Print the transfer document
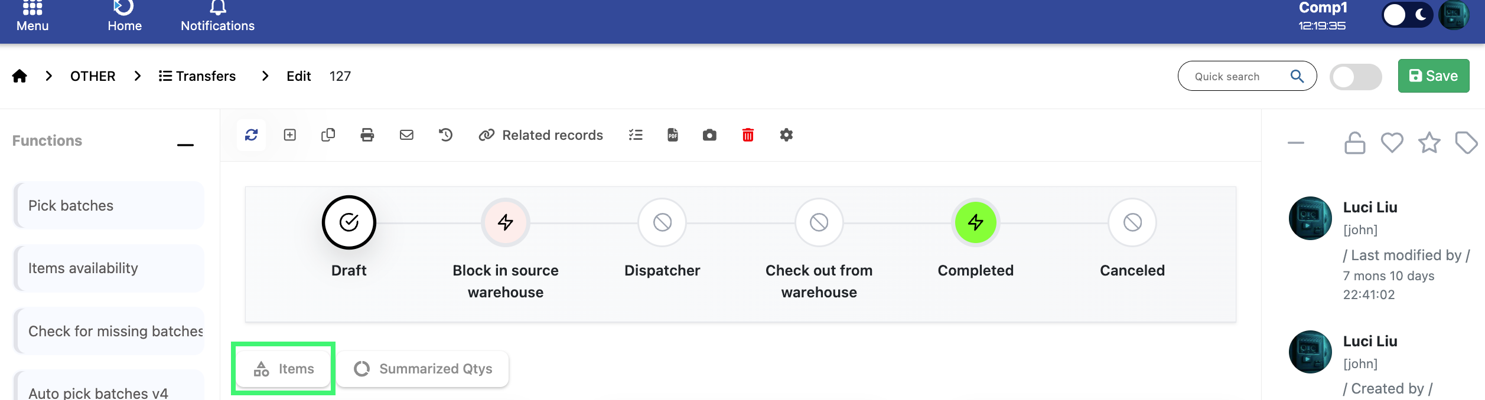This screenshot has height=400, width=1485. [367, 135]
